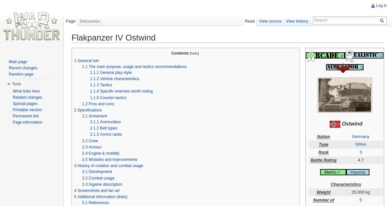The width and height of the screenshot is (392, 206).
Task: Jump to 1.2 Pros and cons
Action: [98, 104]
